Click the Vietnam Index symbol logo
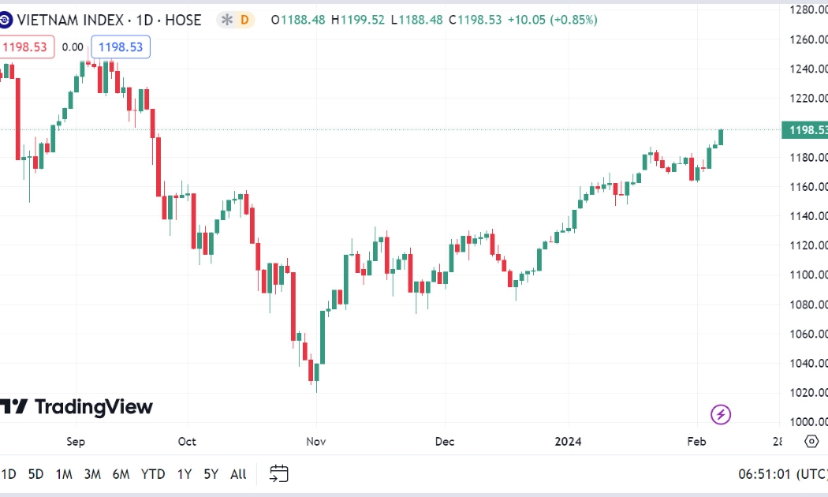Viewport: 828px width, 497px height. (x=6, y=20)
